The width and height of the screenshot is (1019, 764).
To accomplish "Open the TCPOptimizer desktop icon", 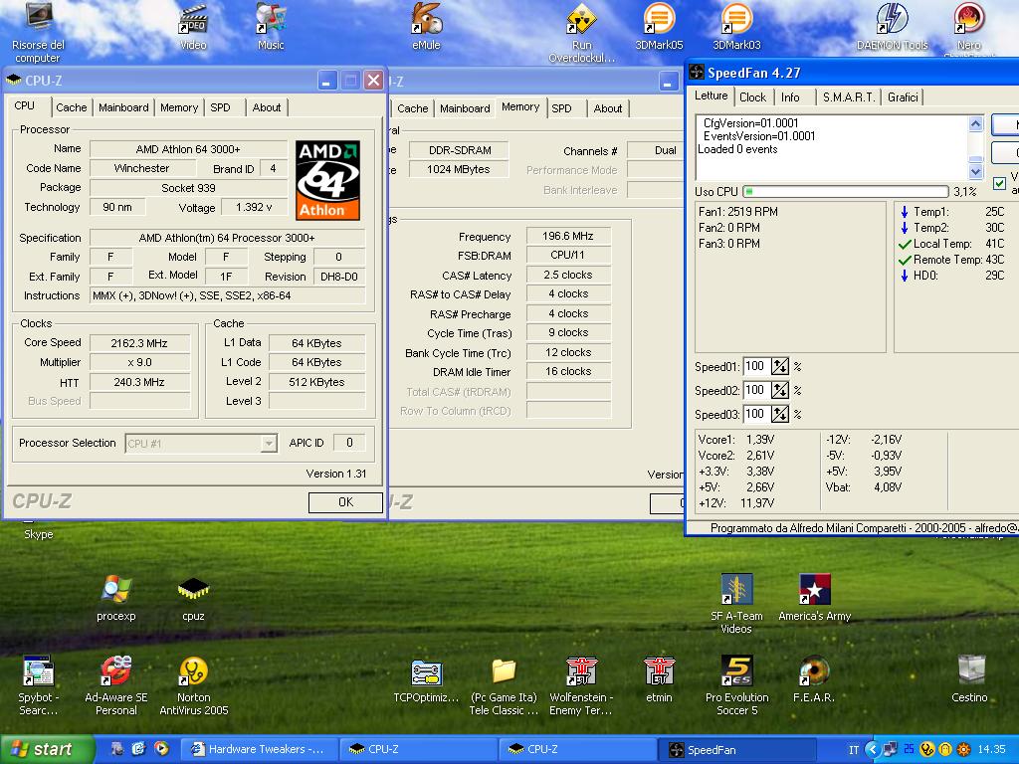I will [x=426, y=680].
